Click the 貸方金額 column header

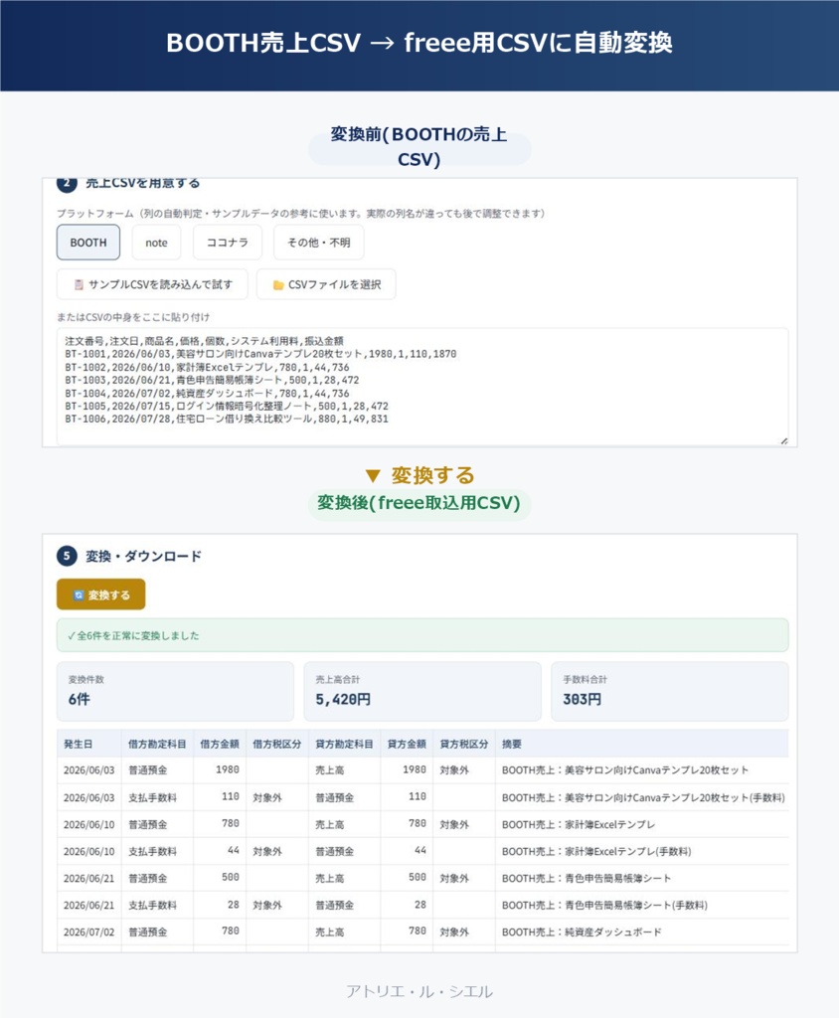point(407,744)
